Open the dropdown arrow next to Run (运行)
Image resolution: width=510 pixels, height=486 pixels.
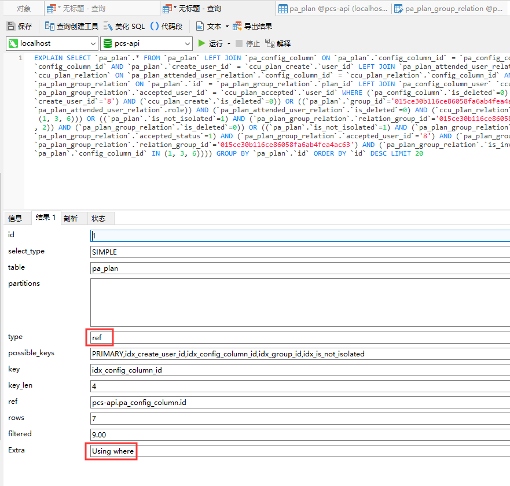point(229,43)
